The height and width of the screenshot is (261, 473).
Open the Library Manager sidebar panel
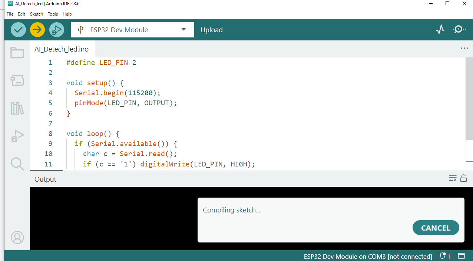[17, 108]
